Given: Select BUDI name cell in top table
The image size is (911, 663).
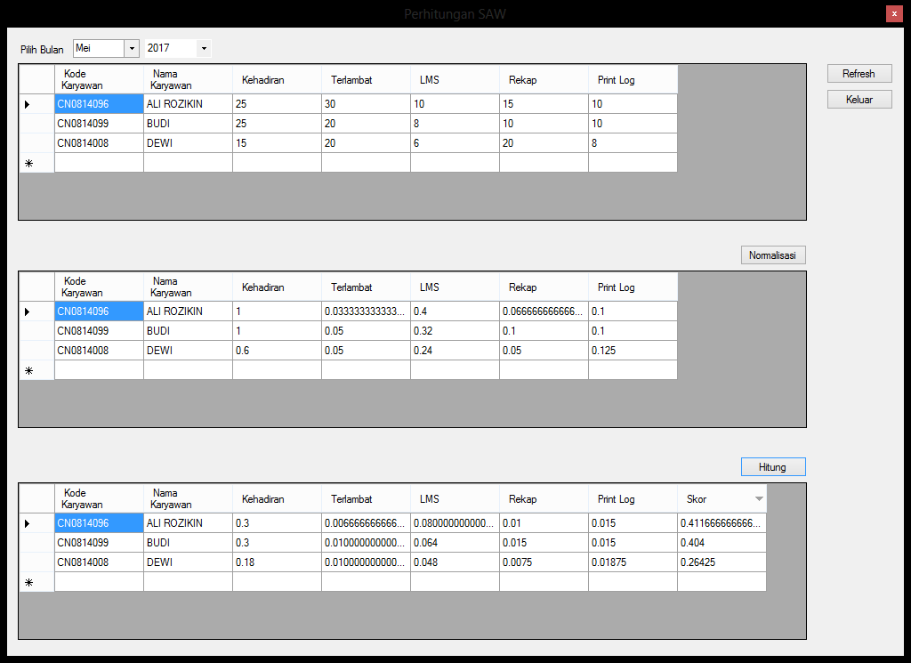Looking at the screenshot, I should (188, 124).
